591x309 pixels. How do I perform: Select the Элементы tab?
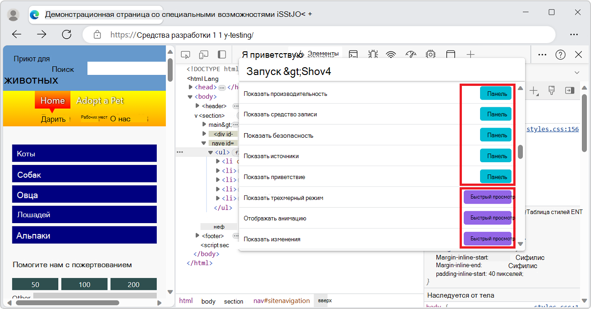(x=323, y=54)
